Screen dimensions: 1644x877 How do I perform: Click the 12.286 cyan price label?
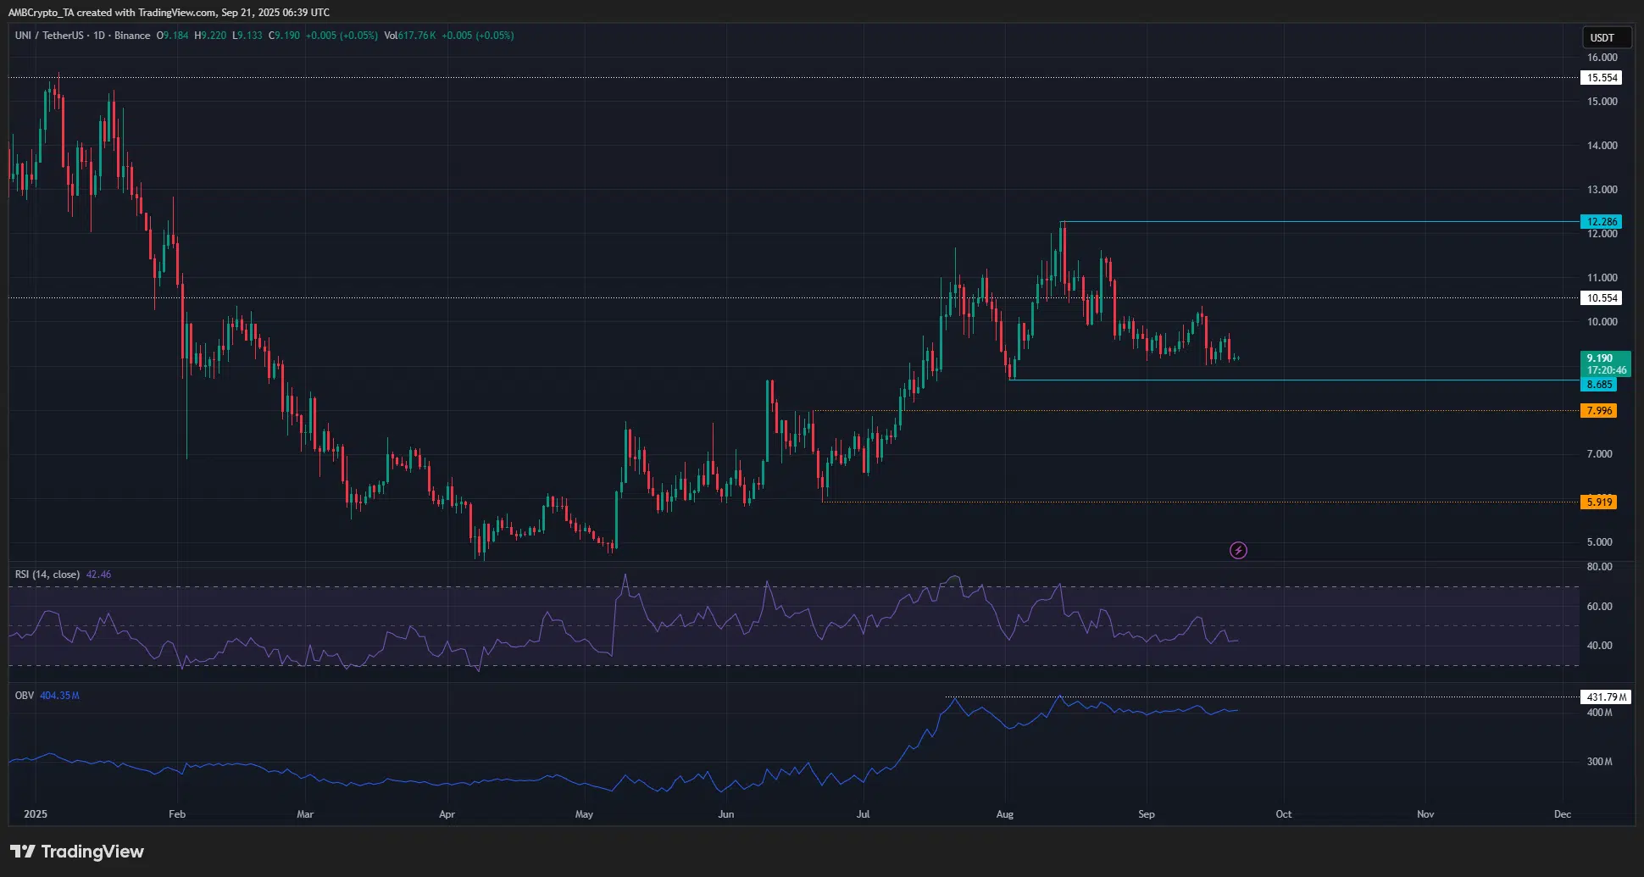coord(1602,222)
